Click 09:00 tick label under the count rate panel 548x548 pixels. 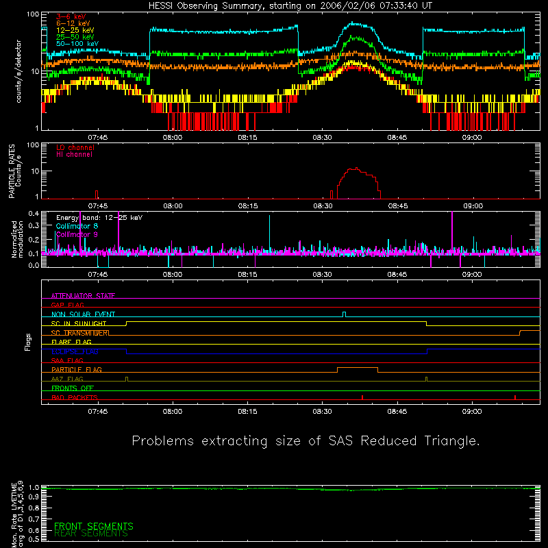coord(472,138)
